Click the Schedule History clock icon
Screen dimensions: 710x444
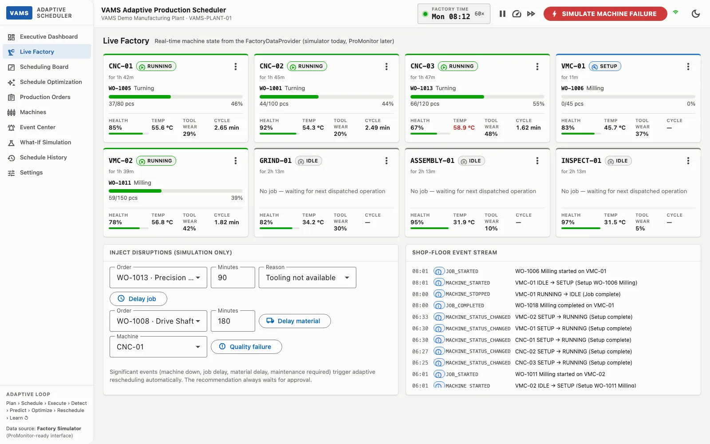[x=12, y=158]
